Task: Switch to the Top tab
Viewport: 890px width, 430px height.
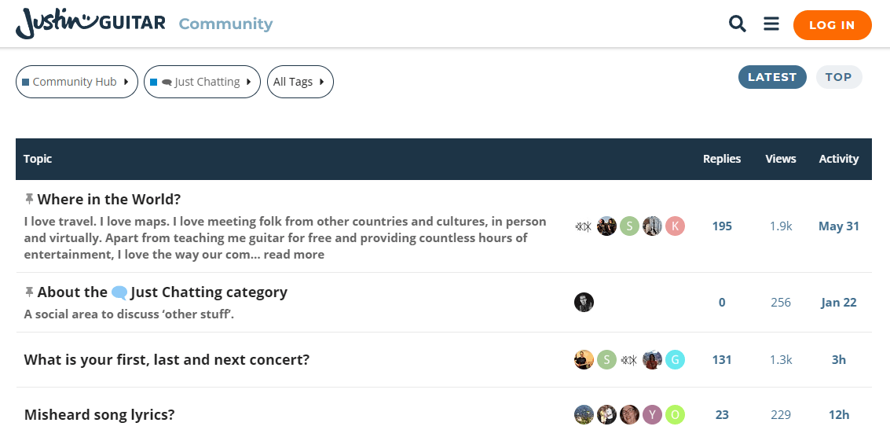Action: pos(839,77)
